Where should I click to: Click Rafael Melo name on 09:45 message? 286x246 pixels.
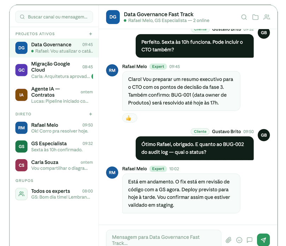[x=135, y=67]
